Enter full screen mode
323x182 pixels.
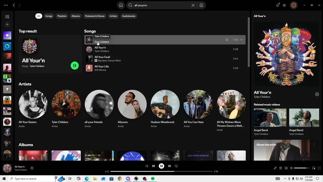pyautogui.click(x=319, y=168)
